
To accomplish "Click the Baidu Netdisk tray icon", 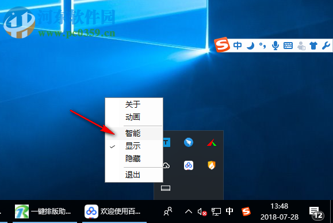I will [189, 165].
